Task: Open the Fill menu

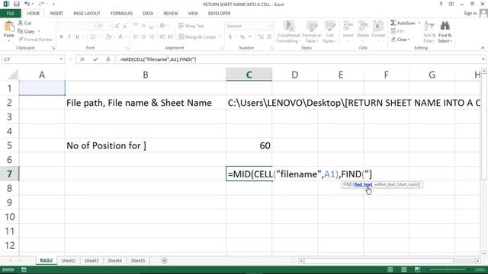Action: 398,31
